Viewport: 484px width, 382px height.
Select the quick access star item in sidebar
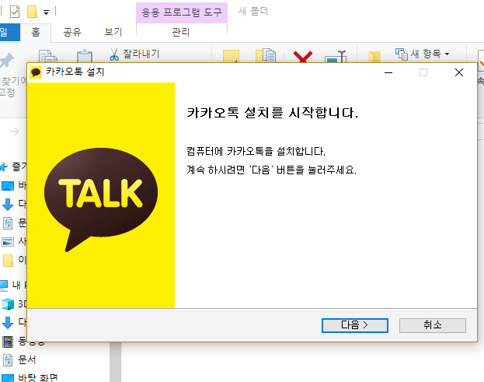(13, 167)
